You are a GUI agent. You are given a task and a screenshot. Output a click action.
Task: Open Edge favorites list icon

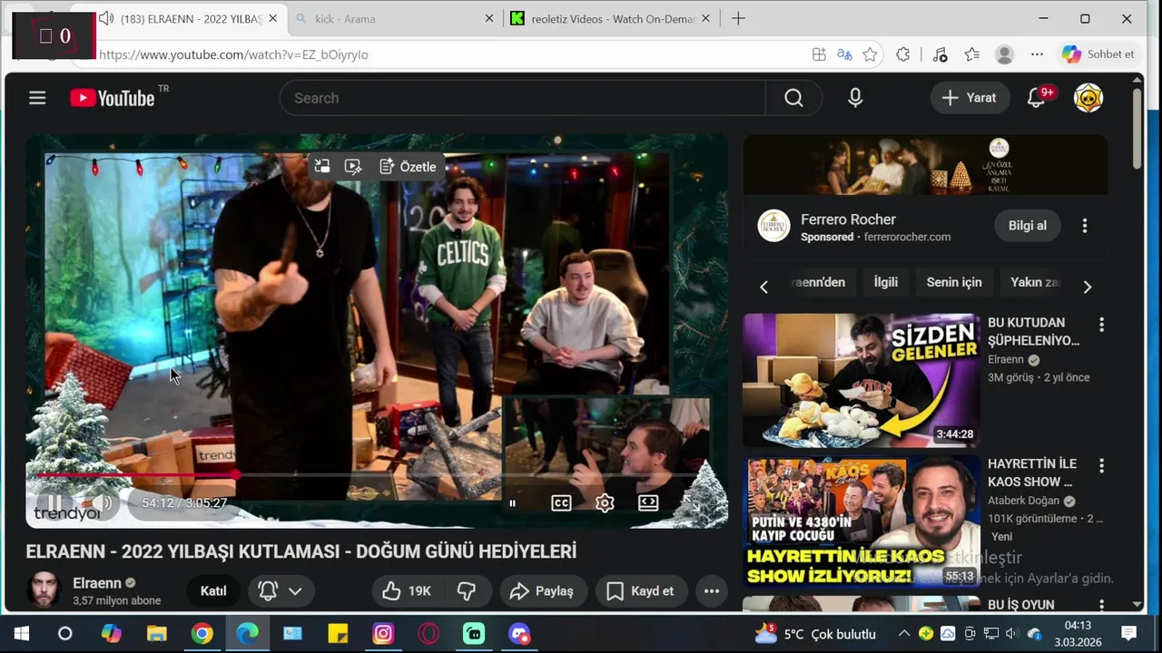point(972,54)
